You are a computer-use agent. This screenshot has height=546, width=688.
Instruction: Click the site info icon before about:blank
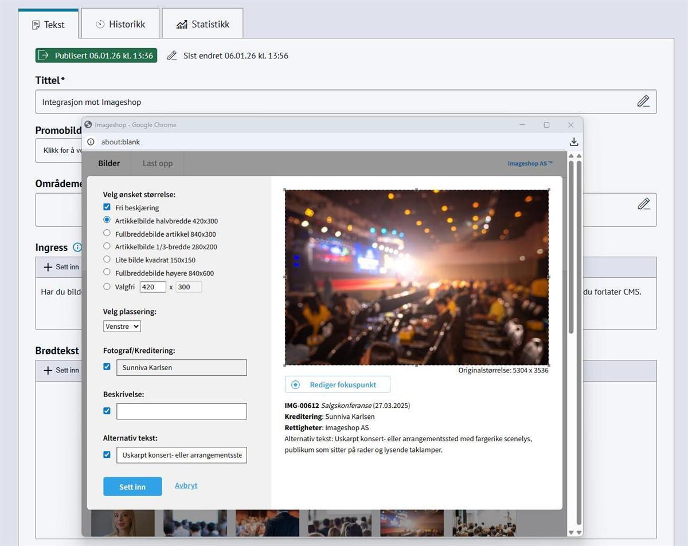(91, 142)
